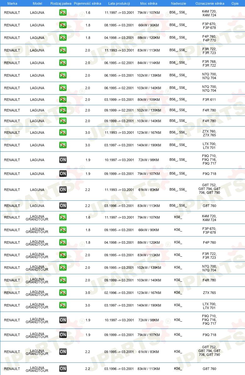Click the '80kW / 109KM' cell
This screenshot has height=375, width=245.
(x=149, y=100)
